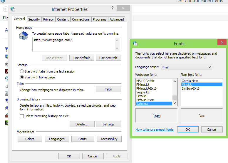The image size is (228, 163).
Task: Select SimSun-ExtB in Plain text font list
Action: point(202,88)
